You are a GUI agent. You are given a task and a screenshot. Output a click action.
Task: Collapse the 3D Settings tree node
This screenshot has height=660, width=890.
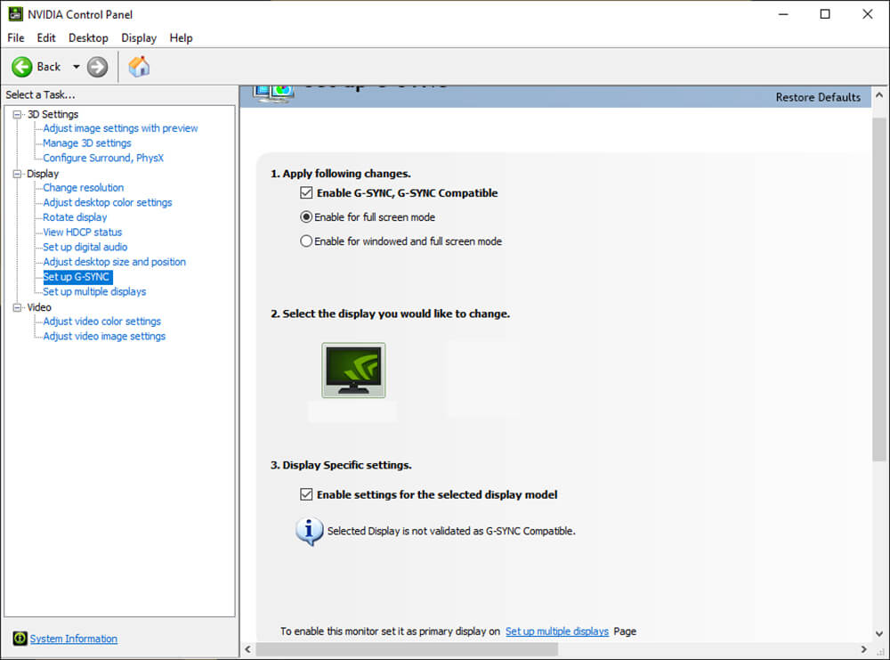pyautogui.click(x=17, y=114)
